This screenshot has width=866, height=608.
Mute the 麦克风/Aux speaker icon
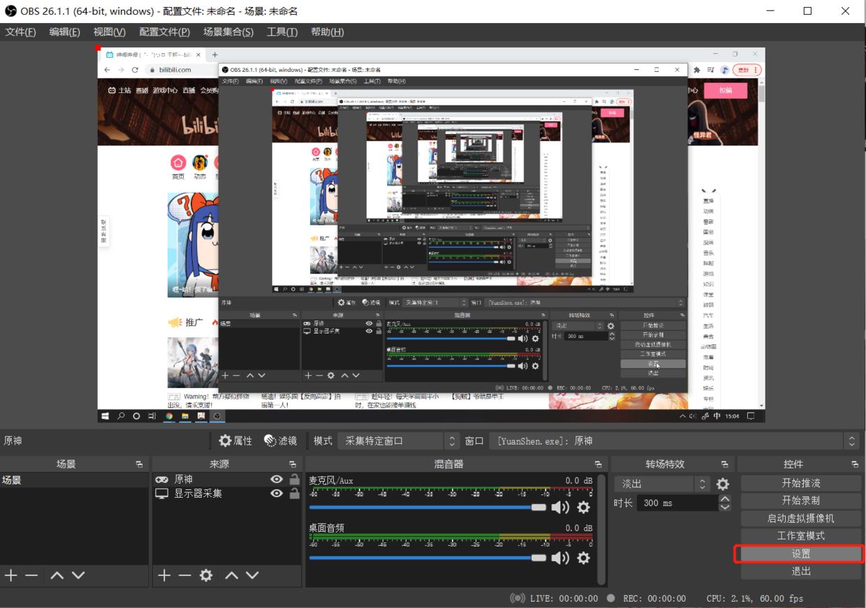click(559, 507)
